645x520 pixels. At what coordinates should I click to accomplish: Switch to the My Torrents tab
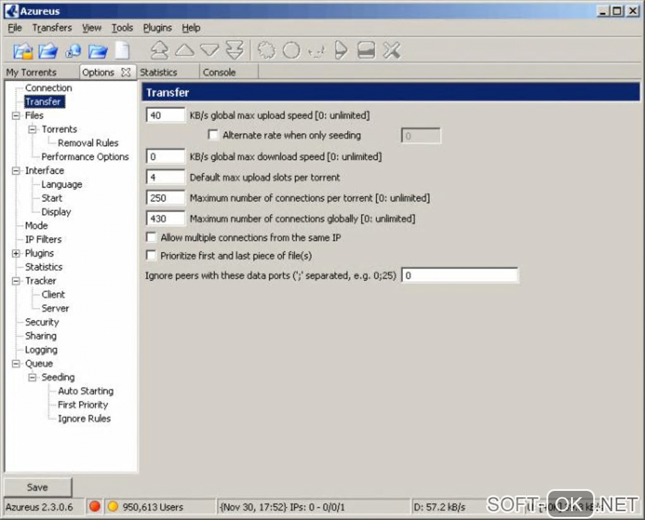(x=40, y=73)
